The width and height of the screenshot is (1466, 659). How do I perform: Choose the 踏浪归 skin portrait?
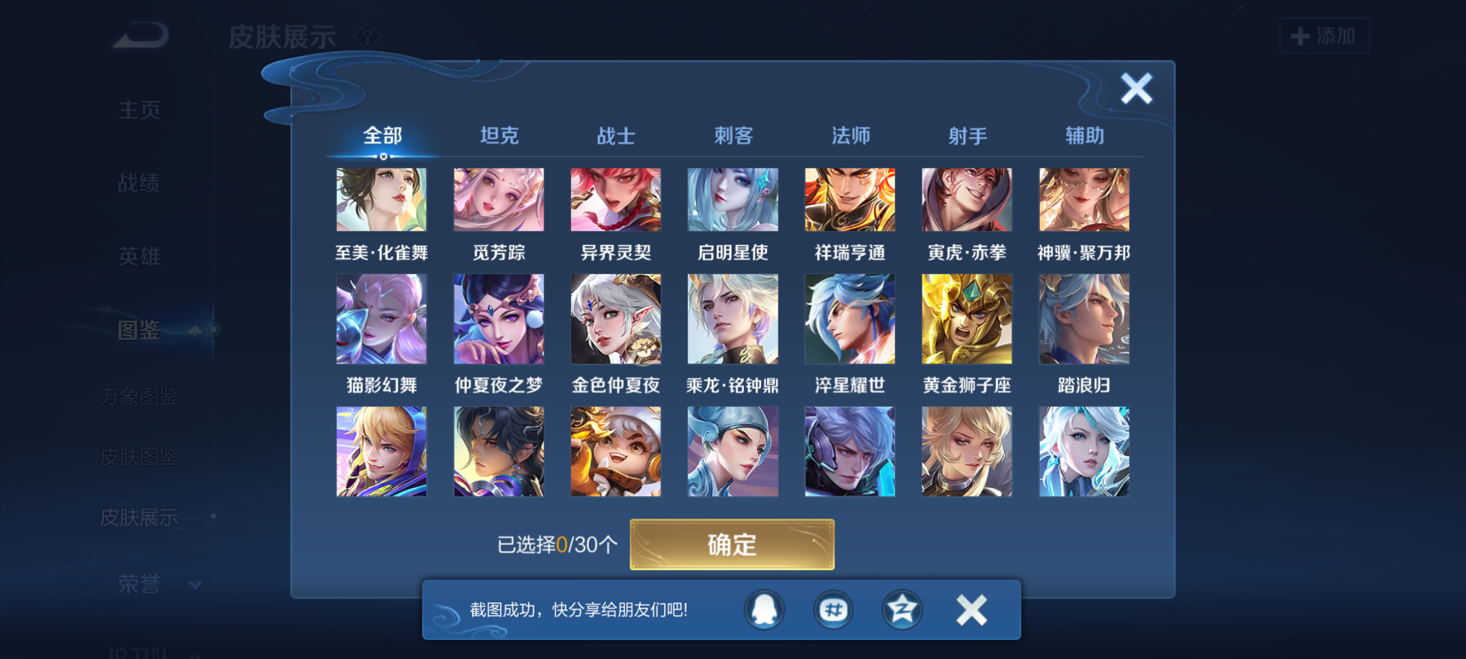point(1084,319)
